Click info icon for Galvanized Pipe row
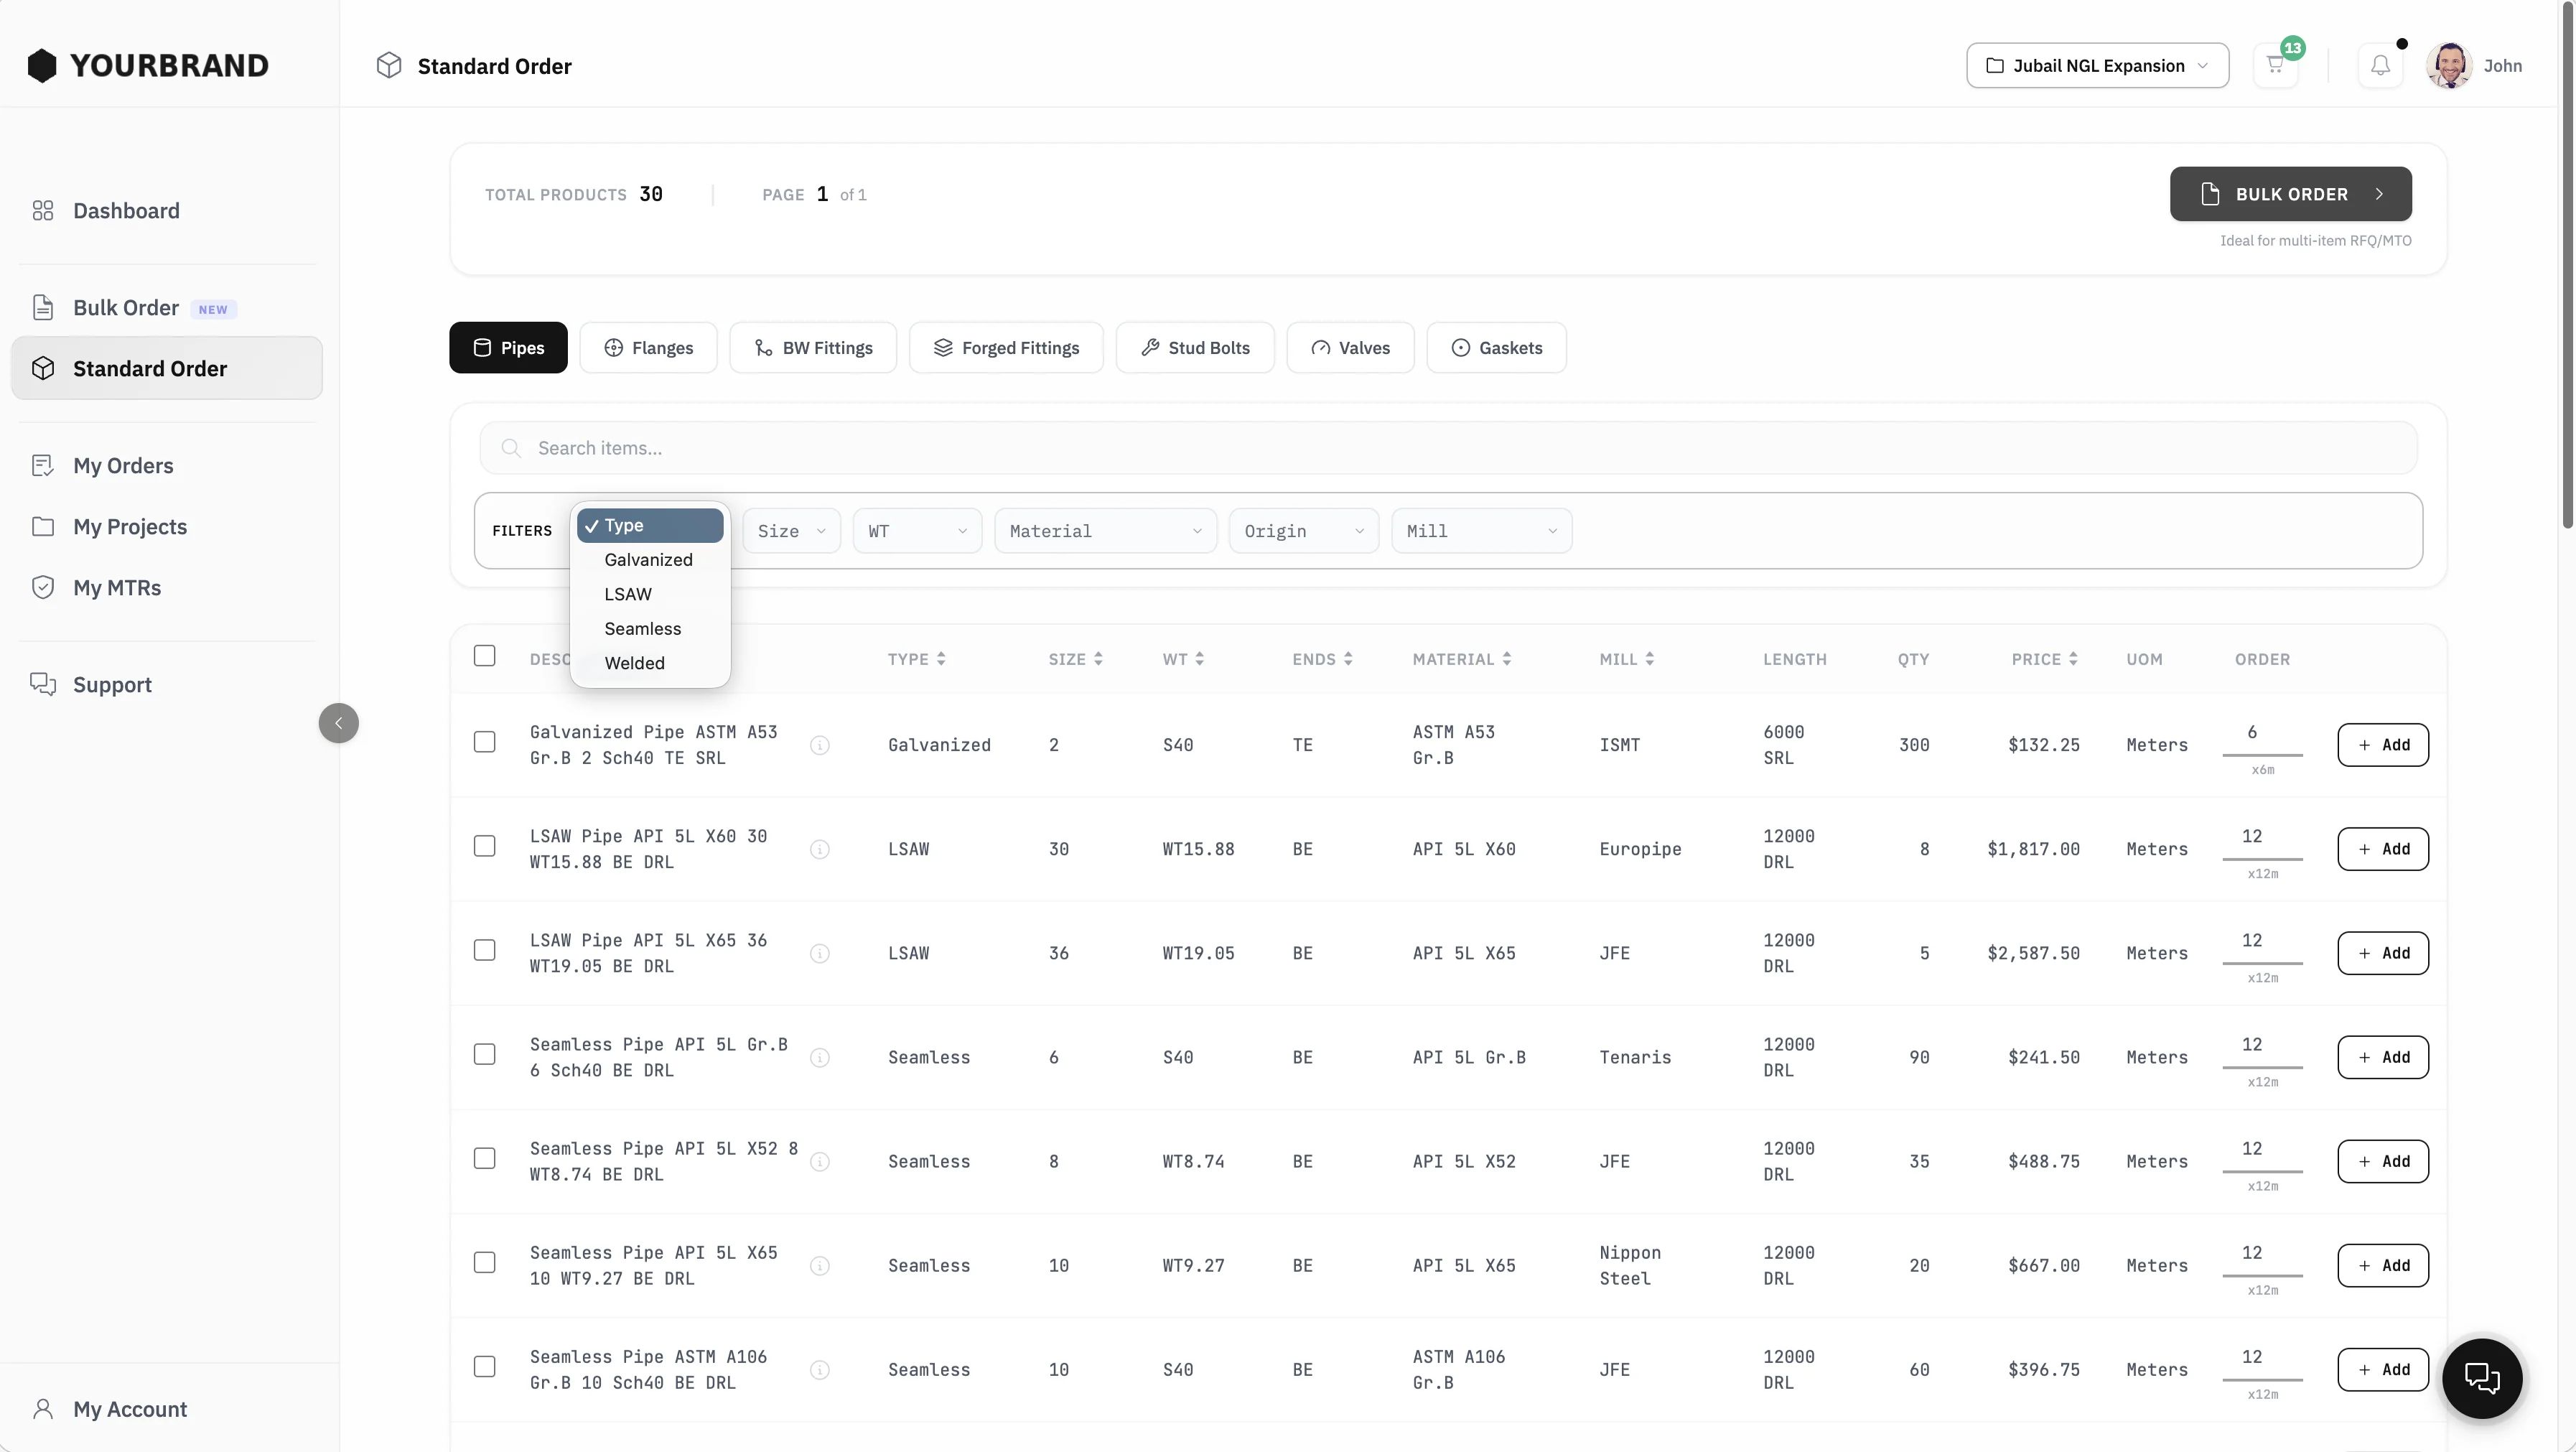This screenshot has width=2576, height=1452. coord(820,745)
